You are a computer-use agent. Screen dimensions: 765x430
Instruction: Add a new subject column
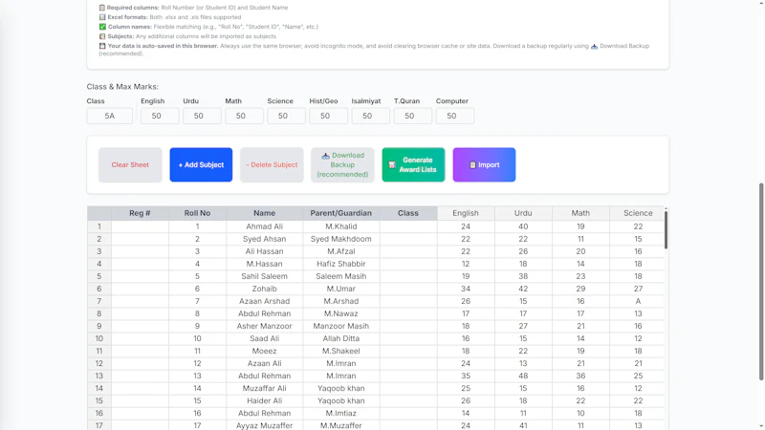coord(201,164)
